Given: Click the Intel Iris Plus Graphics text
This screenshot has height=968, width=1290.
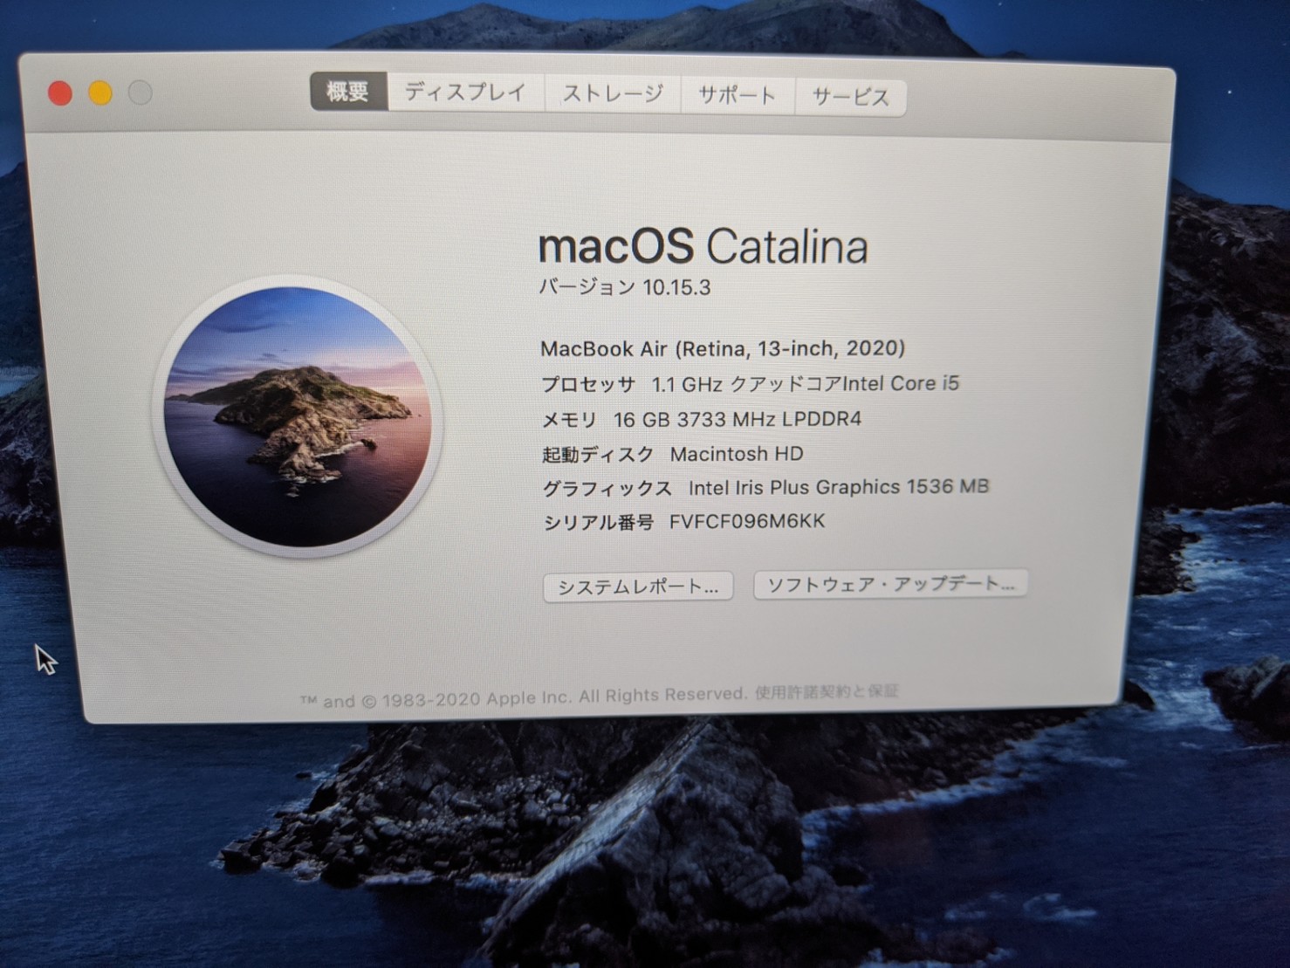Looking at the screenshot, I should (838, 487).
